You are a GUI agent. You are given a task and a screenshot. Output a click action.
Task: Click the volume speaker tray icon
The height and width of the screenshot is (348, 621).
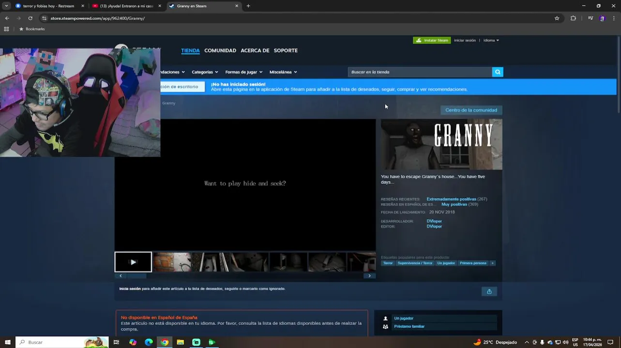(x=565, y=342)
